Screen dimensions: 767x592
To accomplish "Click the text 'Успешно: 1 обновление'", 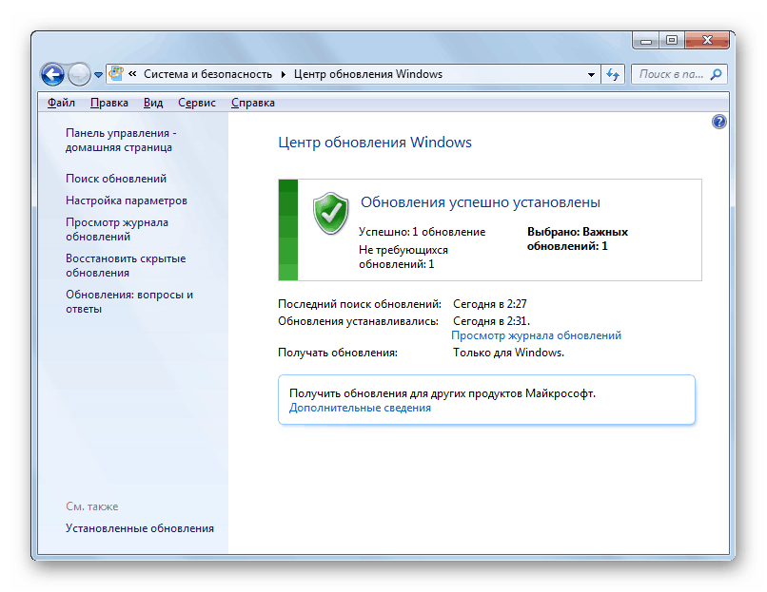I will (422, 232).
